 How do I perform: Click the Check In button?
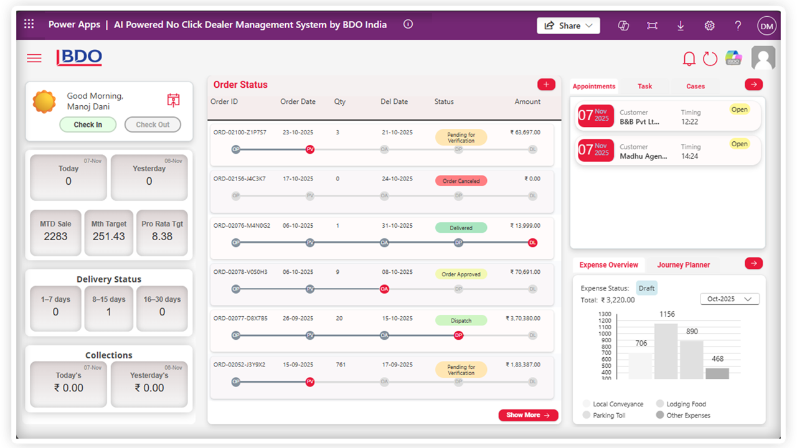(88, 124)
